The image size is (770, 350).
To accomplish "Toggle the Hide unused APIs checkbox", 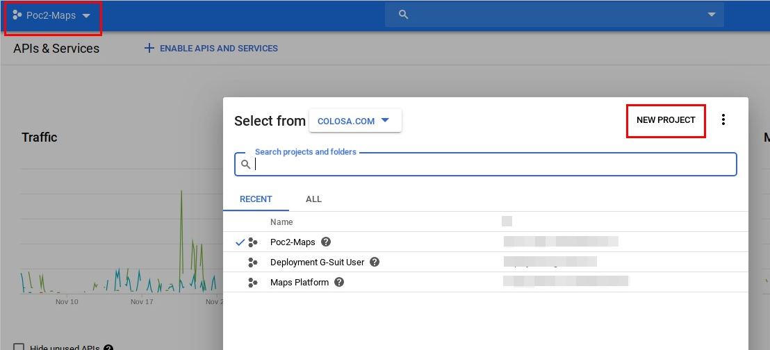I will (19, 347).
